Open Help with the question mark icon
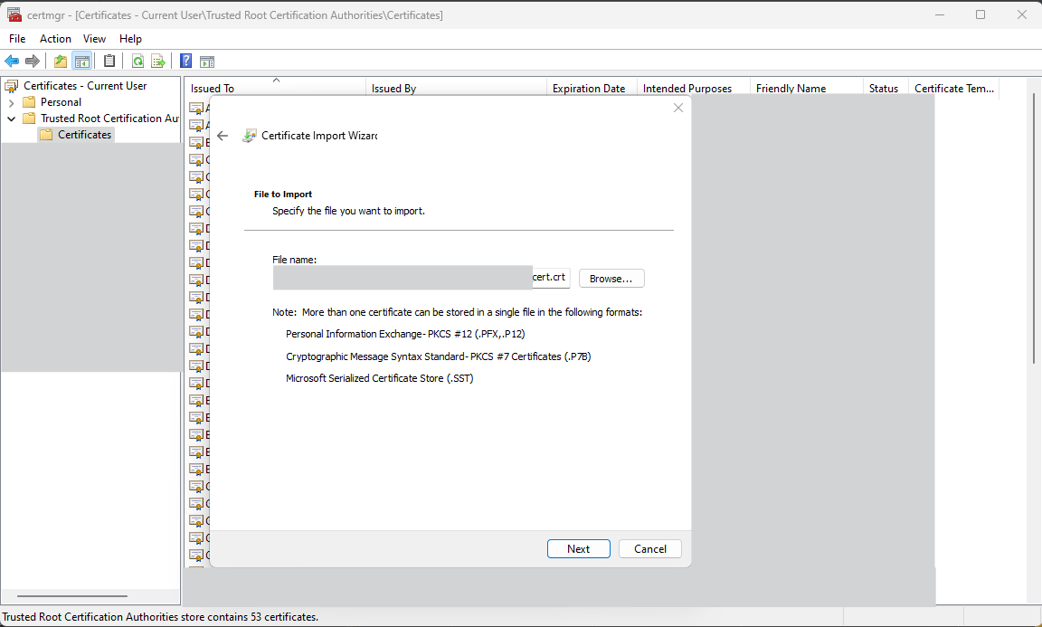 [x=186, y=62]
